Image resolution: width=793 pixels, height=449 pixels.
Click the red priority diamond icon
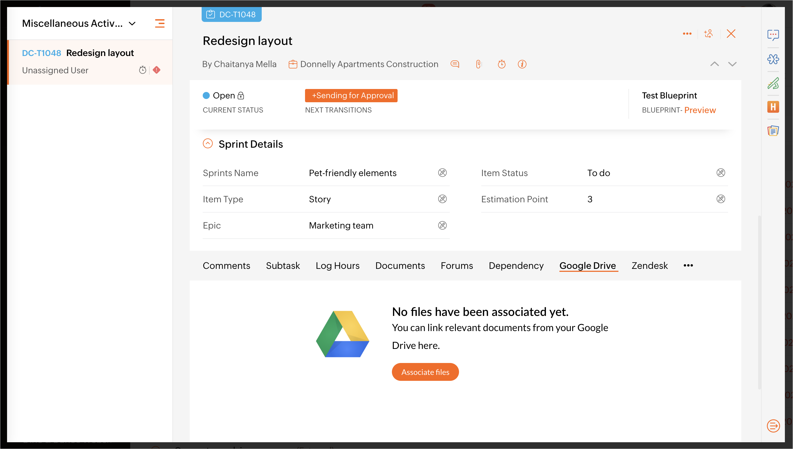[156, 70]
